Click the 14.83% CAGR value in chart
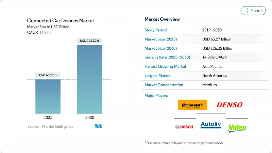The image size is (272, 153). 46,32
